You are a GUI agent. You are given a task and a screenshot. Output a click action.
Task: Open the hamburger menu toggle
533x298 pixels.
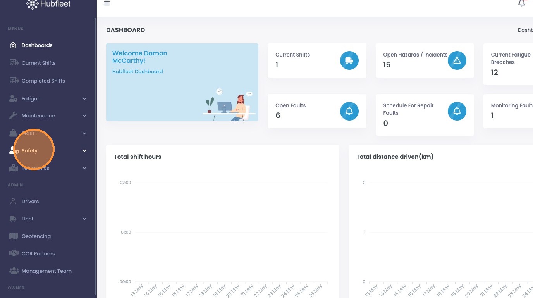point(107,3)
